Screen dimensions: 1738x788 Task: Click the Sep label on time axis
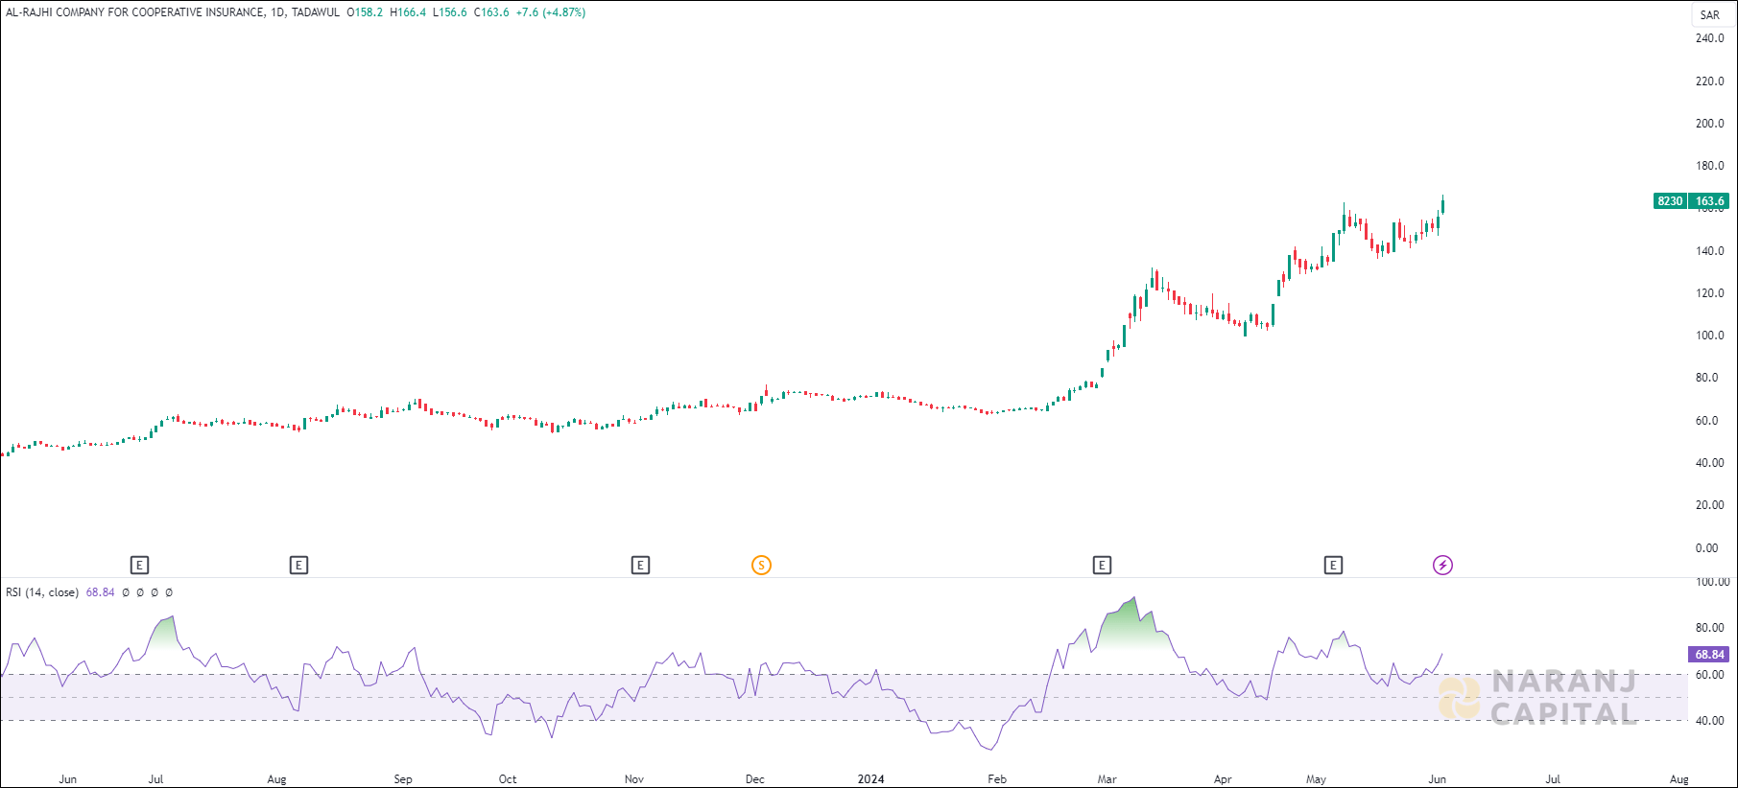(403, 779)
